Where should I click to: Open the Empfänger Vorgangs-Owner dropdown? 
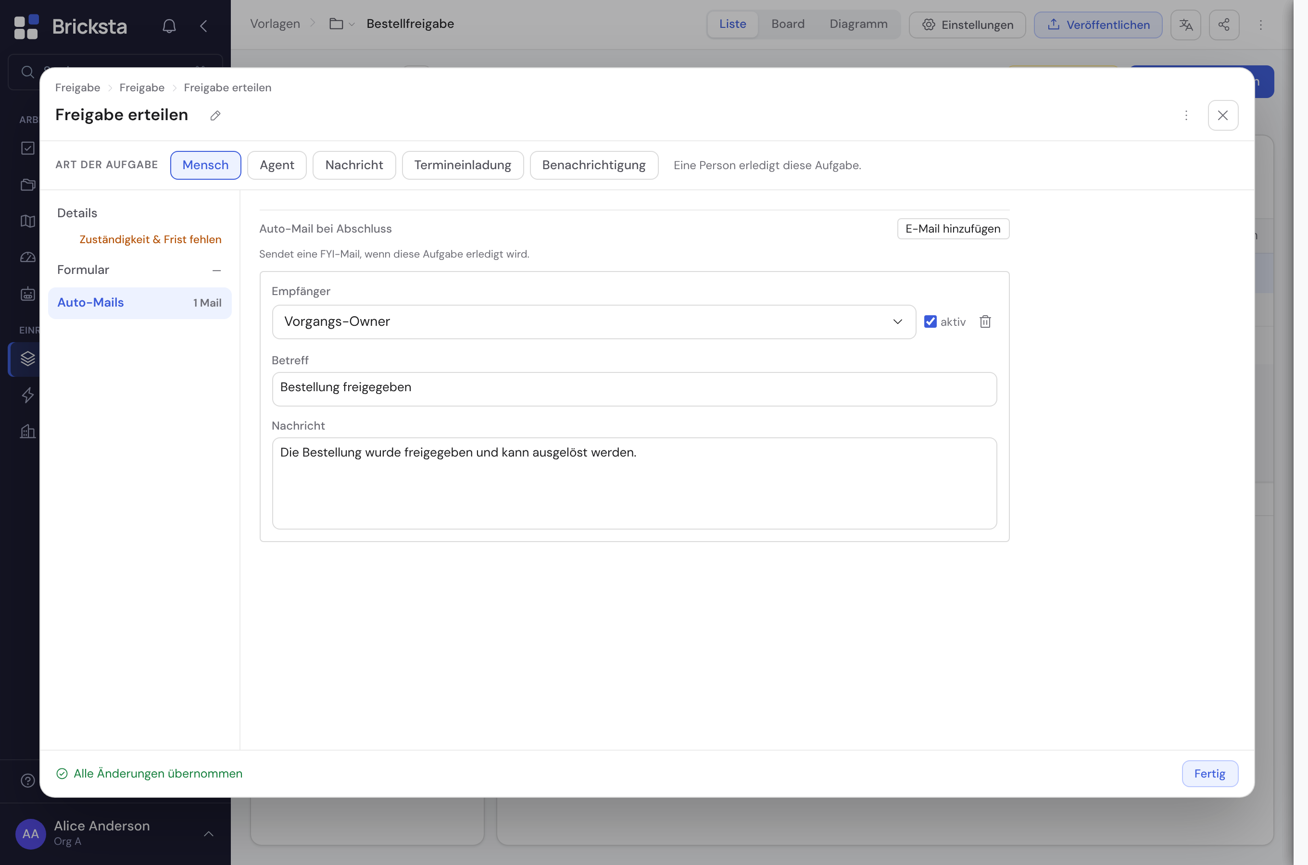594,321
